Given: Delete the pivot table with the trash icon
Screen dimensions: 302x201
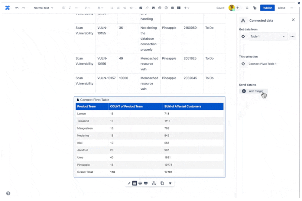Looking at the screenshot, I should (170, 183).
